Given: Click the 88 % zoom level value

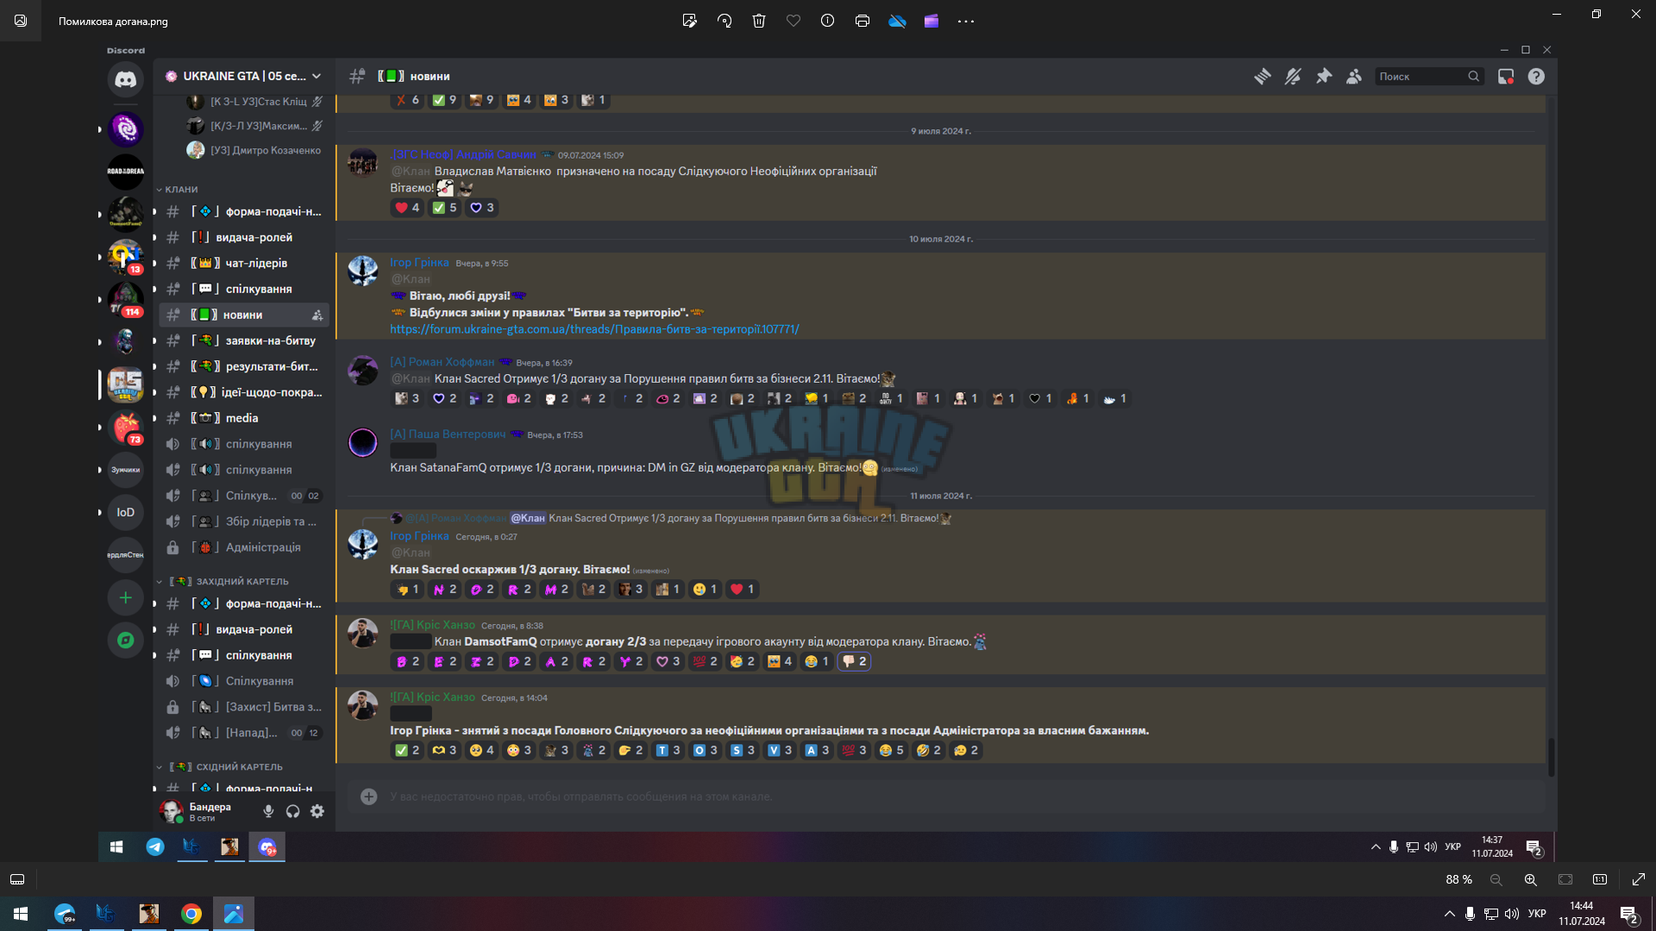Looking at the screenshot, I should click(1458, 879).
